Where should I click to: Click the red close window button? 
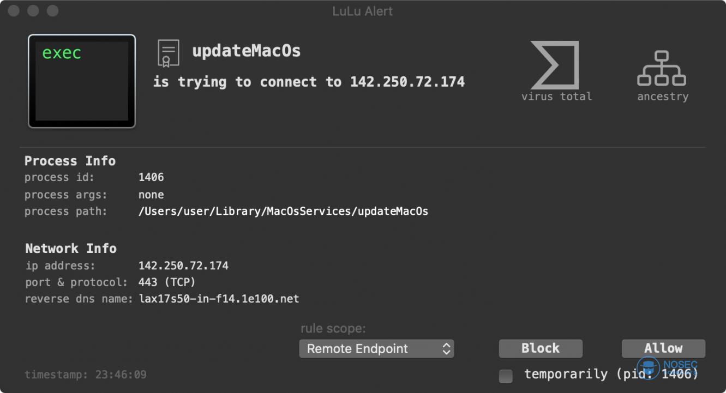pyautogui.click(x=14, y=11)
